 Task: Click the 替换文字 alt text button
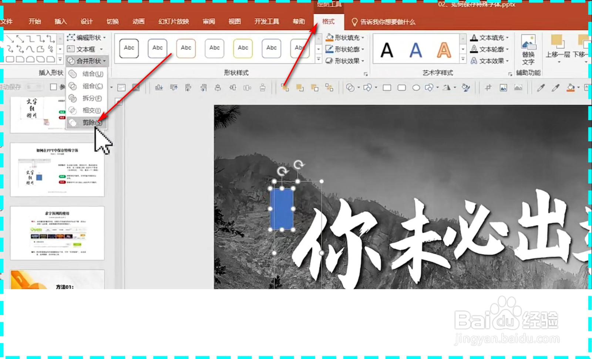pyautogui.click(x=528, y=50)
